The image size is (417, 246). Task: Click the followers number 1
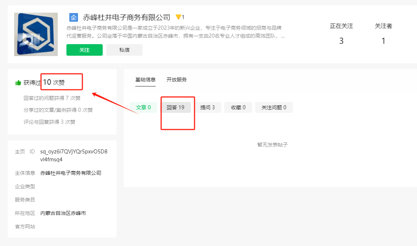coord(383,41)
